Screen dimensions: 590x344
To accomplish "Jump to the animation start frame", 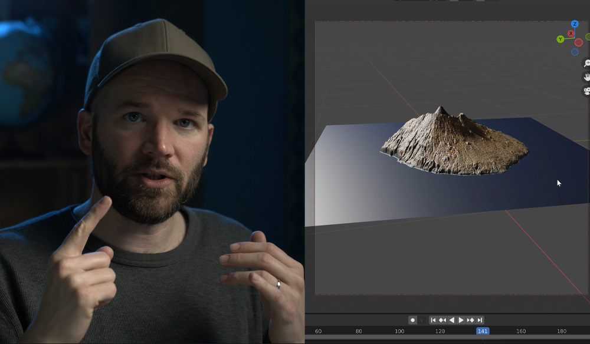I will tap(433, 320).
